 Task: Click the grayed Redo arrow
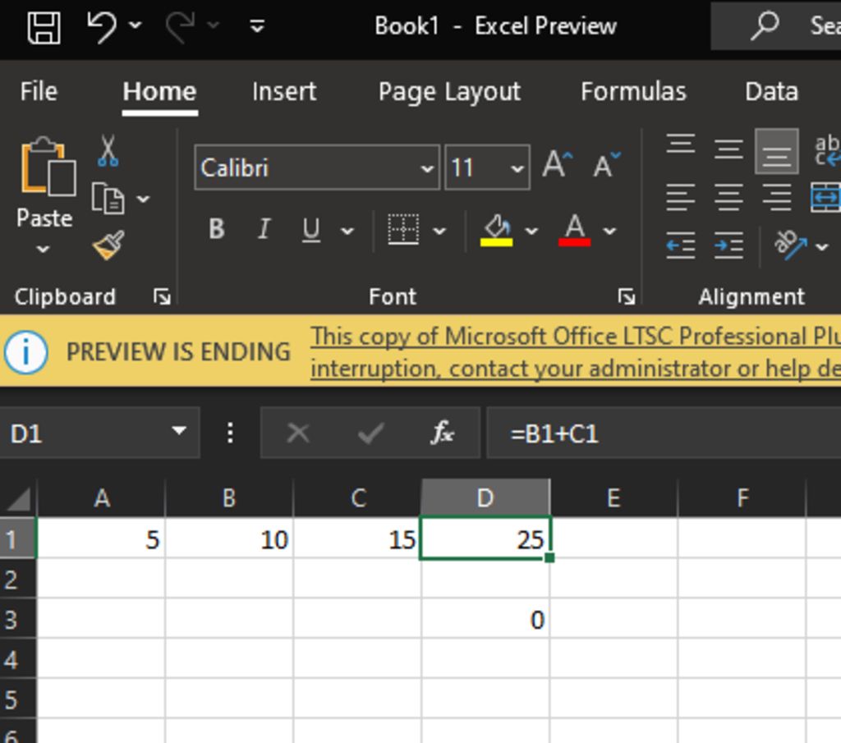178,25
